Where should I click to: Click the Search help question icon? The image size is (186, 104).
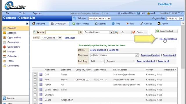point(35,32)
